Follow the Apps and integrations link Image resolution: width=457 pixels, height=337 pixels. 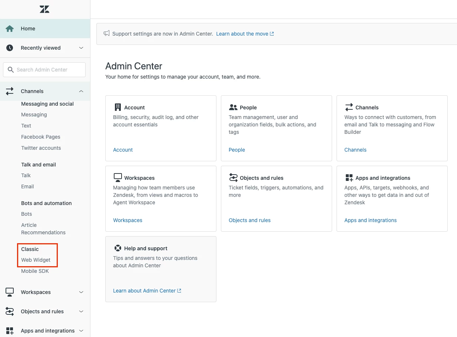[x=370, y=220]
